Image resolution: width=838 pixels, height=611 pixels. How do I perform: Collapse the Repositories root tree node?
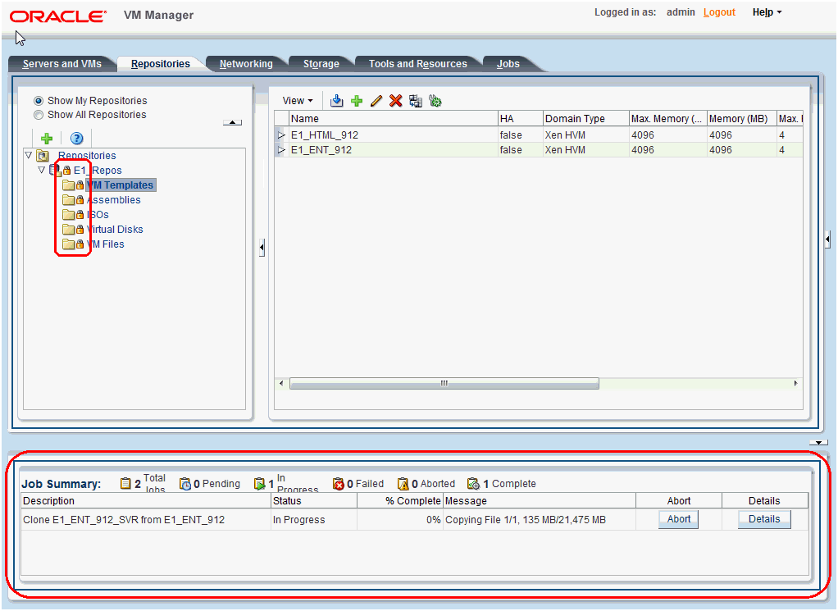click(x=29, y=156)
